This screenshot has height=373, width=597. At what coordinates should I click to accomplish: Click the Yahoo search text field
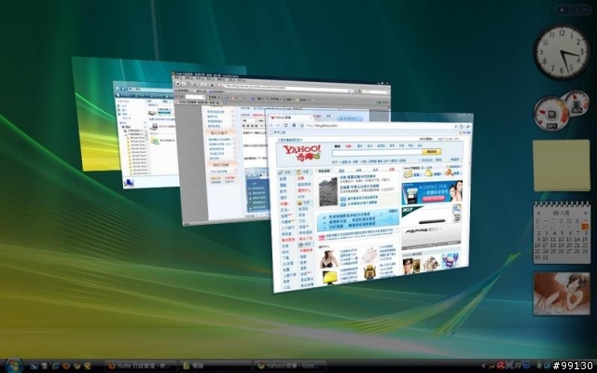[377, 152]
